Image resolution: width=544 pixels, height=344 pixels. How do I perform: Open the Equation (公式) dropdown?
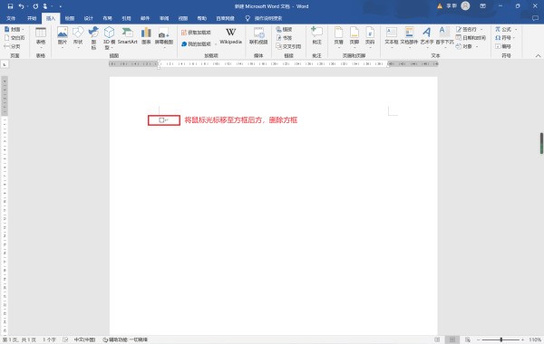[x=506, y=30]
